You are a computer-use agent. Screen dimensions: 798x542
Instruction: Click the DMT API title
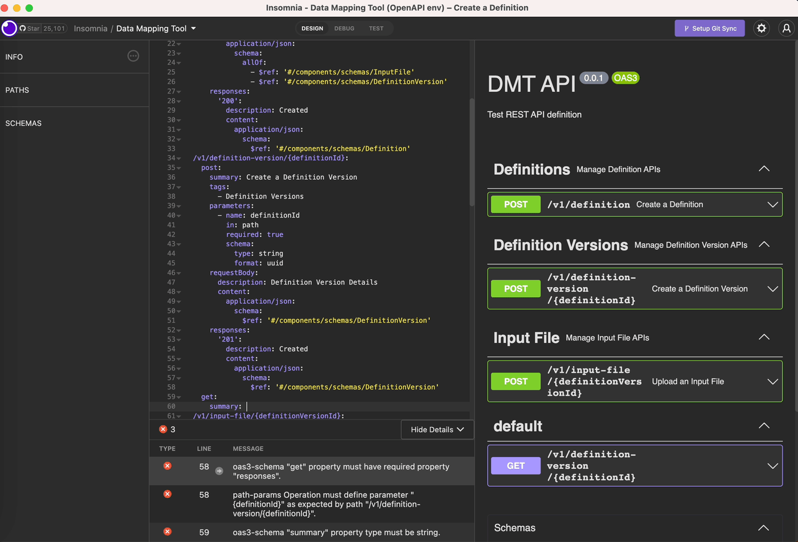(x=531, y=84)
